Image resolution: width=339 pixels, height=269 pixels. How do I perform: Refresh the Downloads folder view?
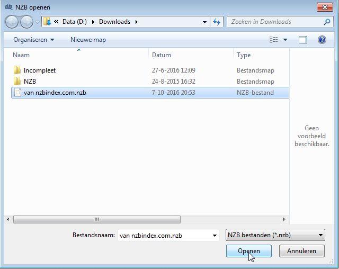pos(217,22)
